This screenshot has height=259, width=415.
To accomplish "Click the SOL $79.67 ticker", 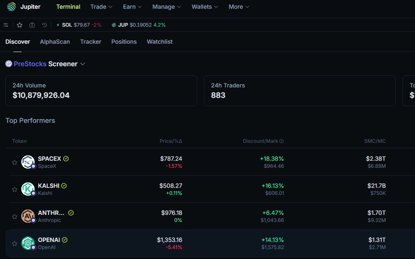I will (x=79, y=25).
